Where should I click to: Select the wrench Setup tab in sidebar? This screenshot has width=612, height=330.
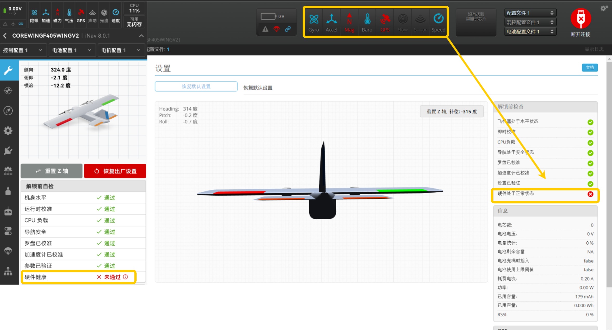pos(8,70)
